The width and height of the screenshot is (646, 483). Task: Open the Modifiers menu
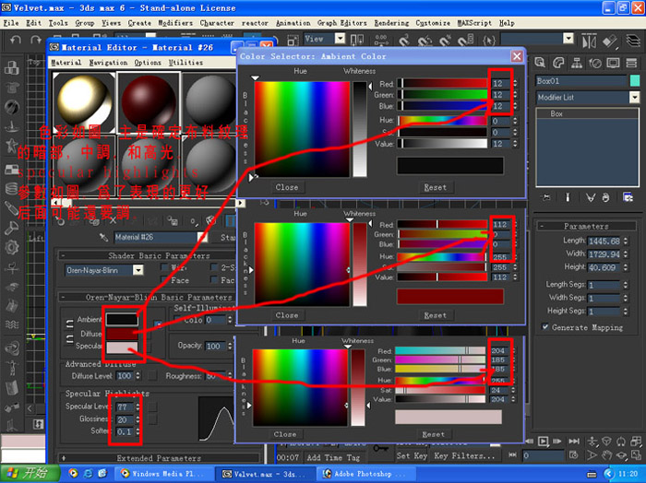tap(175, 23)
